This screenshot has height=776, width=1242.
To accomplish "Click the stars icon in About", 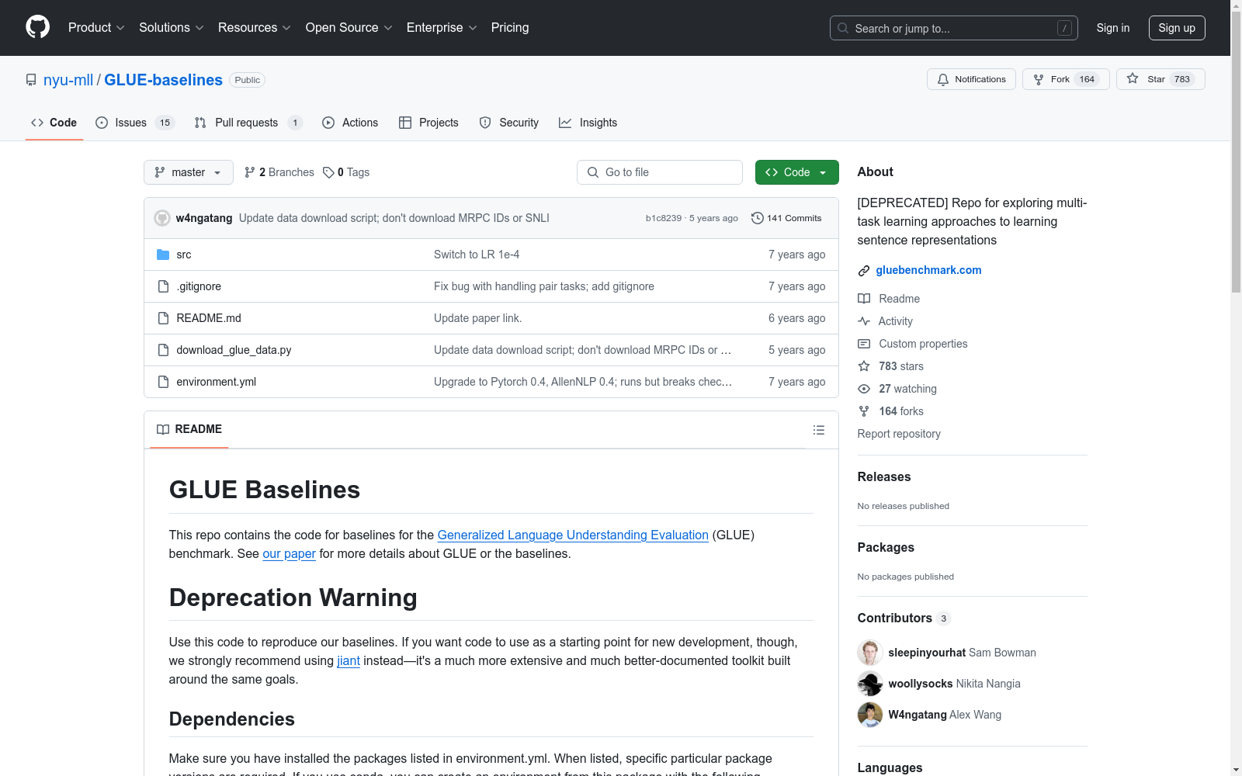I will click(x=864, y=366).
